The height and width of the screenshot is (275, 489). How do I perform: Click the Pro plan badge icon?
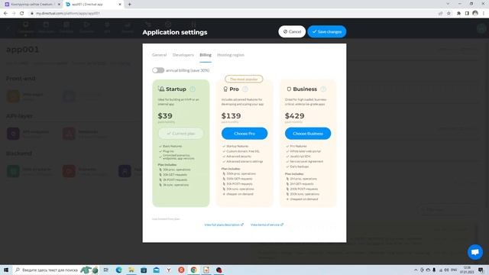coord(225,89)
